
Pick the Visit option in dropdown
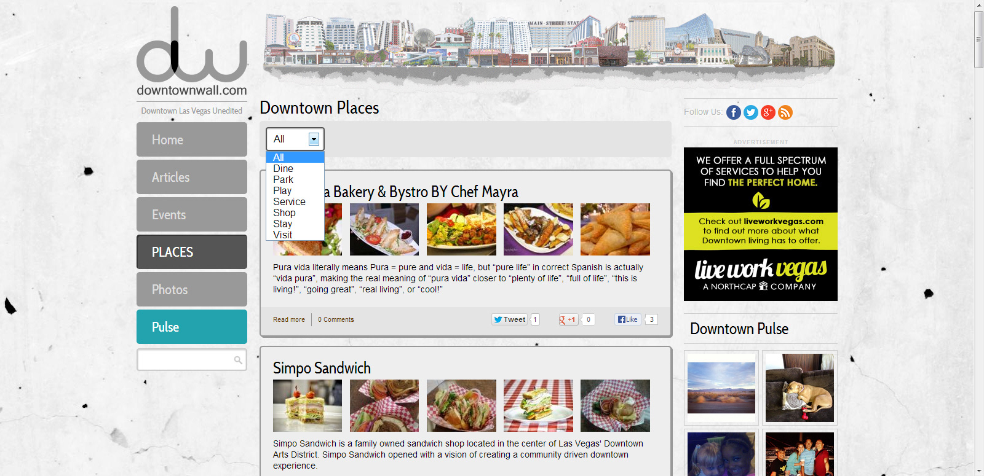pyautogui.click(x=282, y=235)
